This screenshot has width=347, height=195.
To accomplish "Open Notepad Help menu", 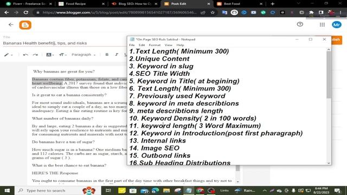I will coord(180,45).
